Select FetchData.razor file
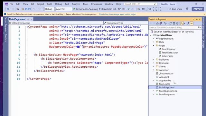 click(x=170, y=53)
